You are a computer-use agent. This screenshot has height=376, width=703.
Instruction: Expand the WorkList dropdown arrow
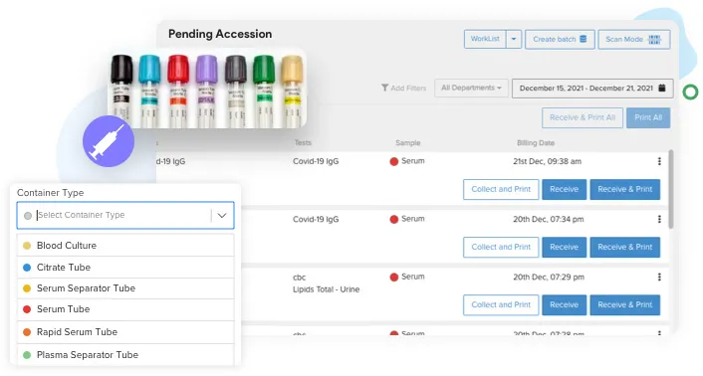514,39
